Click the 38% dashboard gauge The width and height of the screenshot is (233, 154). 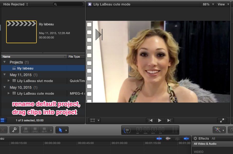(126, 130)
